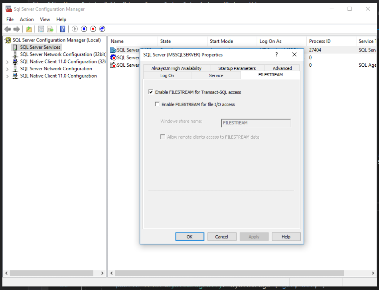The width and height of the screenshot is (379, 290).
Task: Switch to the Startup Parameters tab
Action: click(x=237, y=68)
